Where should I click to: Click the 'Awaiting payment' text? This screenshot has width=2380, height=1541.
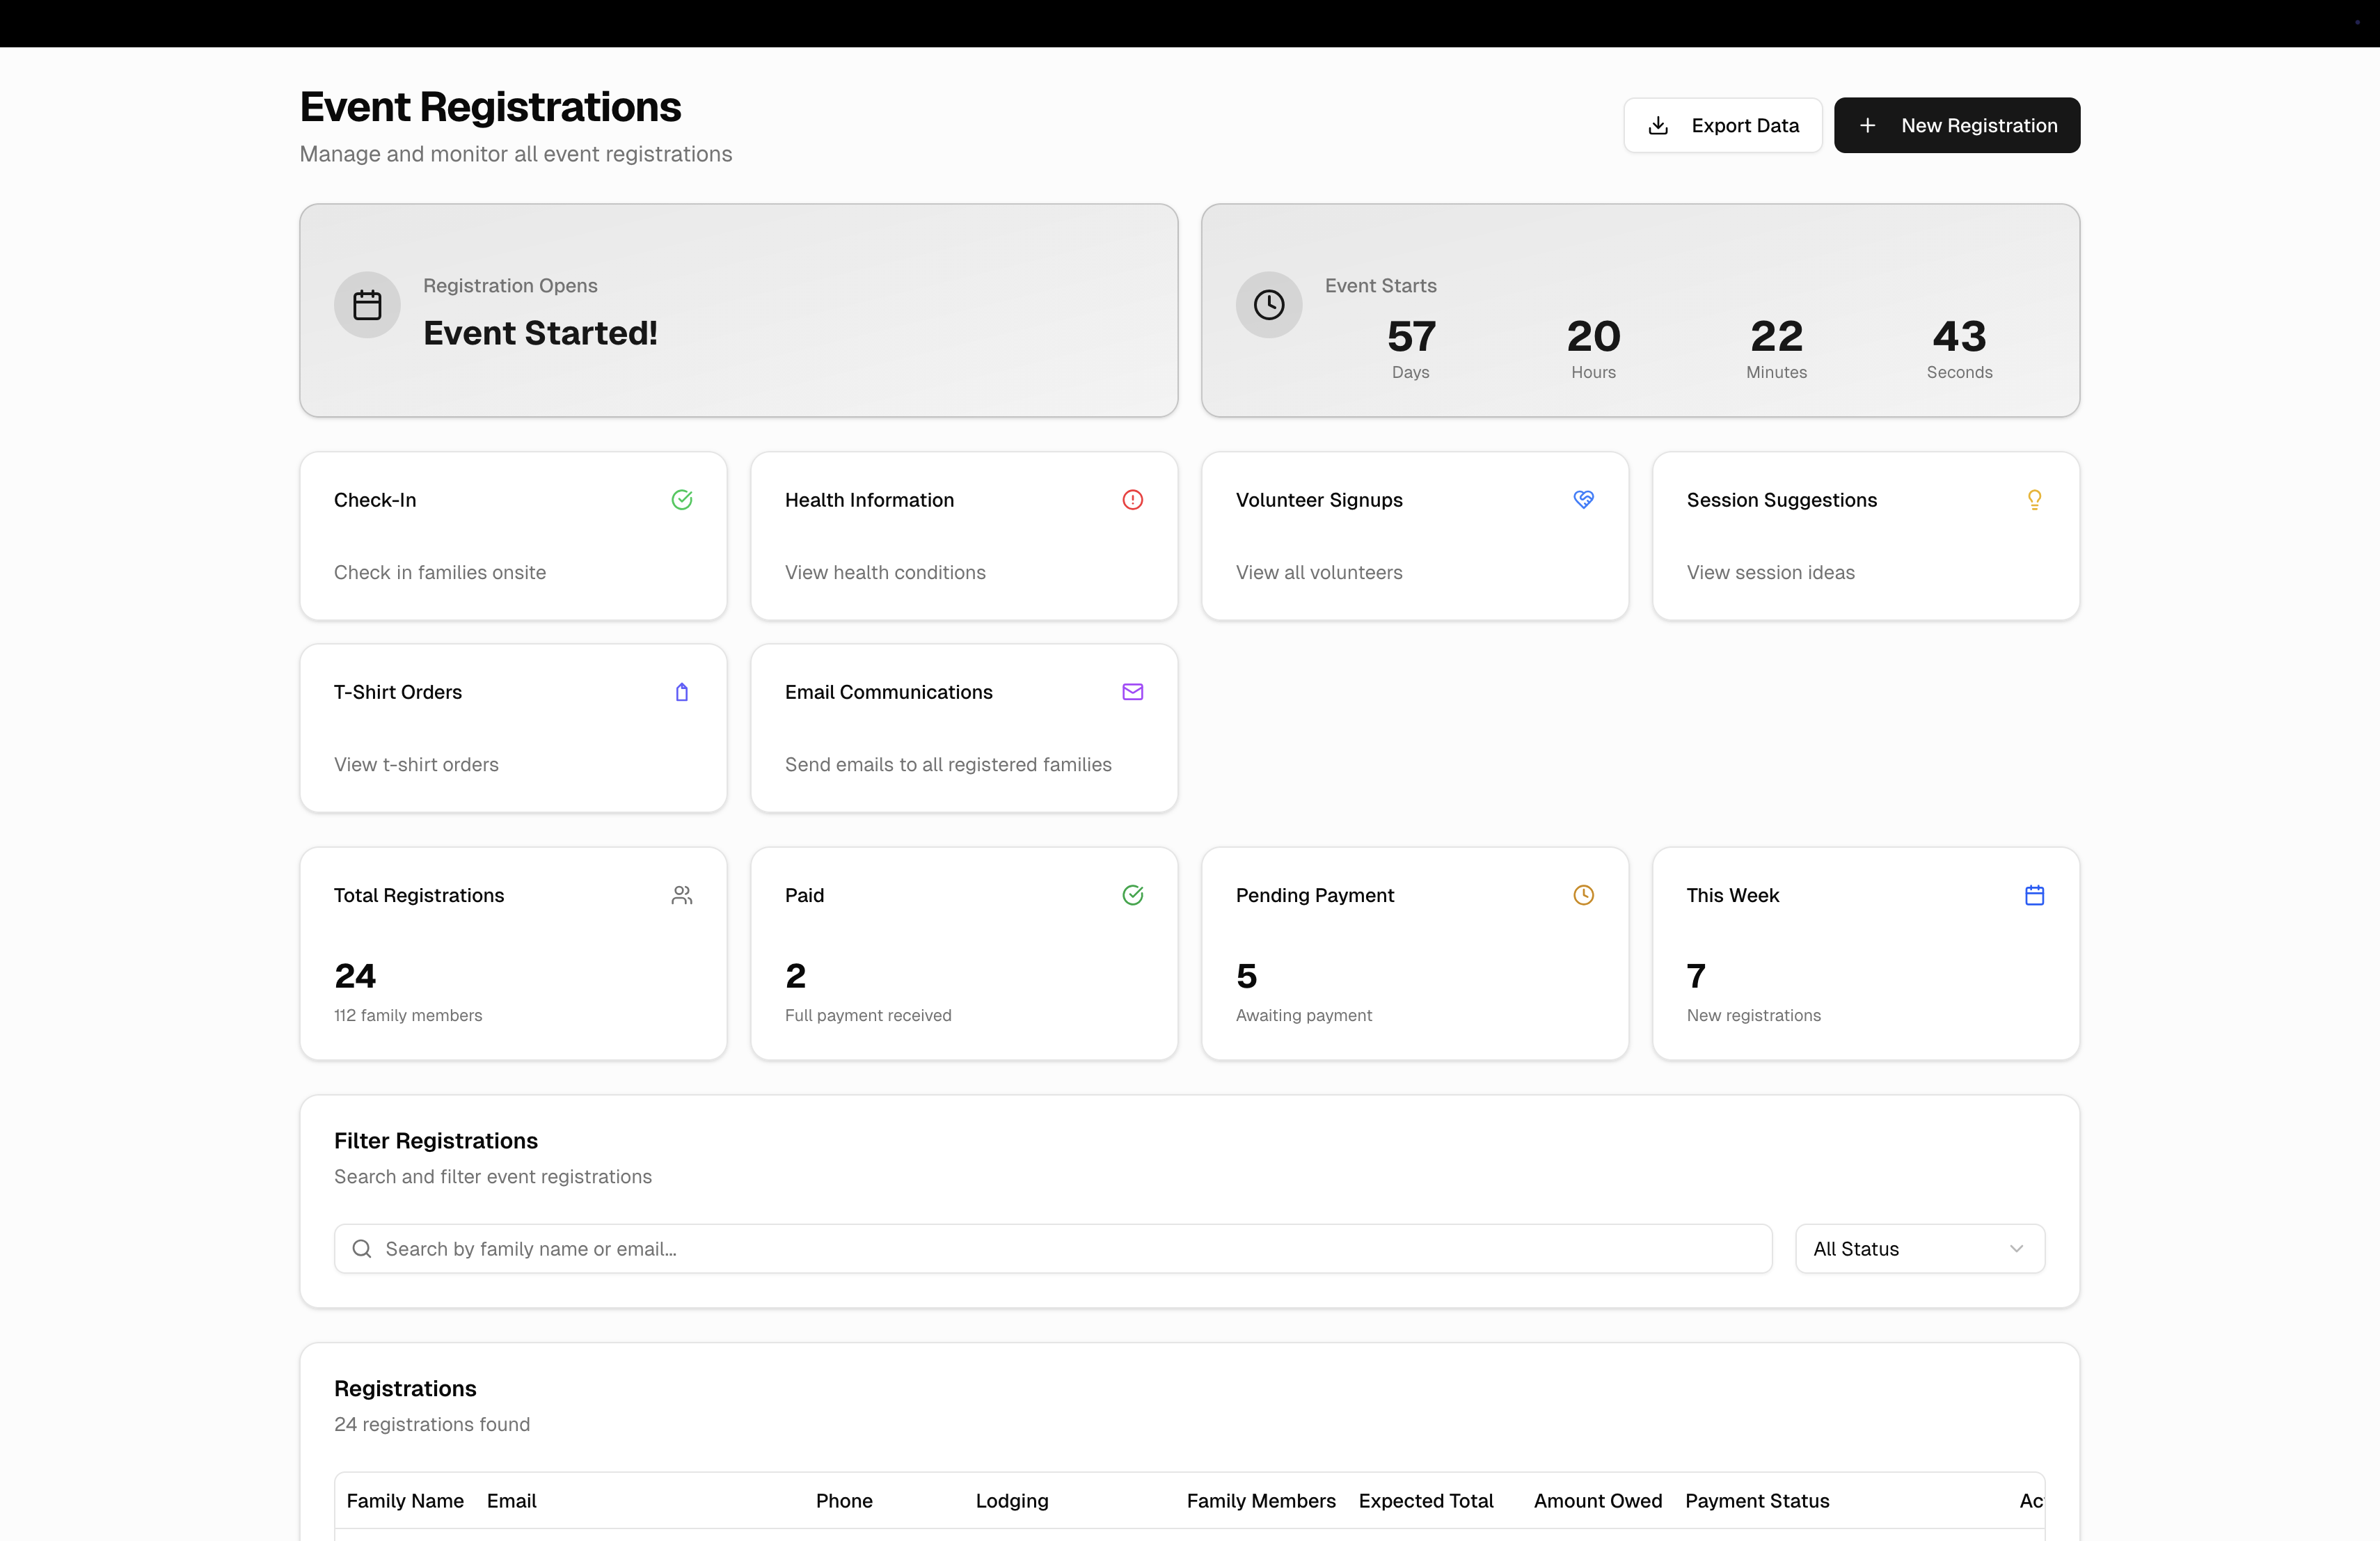(x=1304, y=1015)
